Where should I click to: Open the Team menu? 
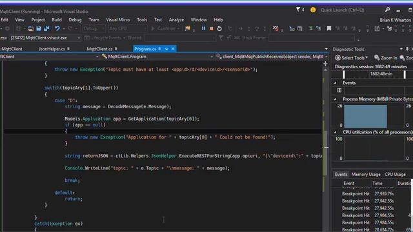[x=94, y=20]
